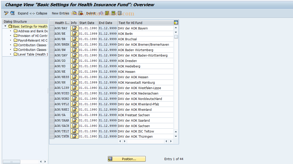
Task: Open Info icon for AOK/BR row
Action: click(74, 39)
